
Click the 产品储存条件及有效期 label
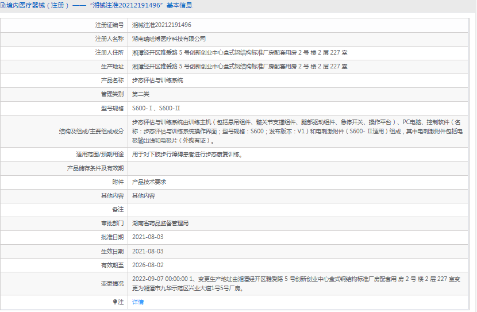coord(95,168)
